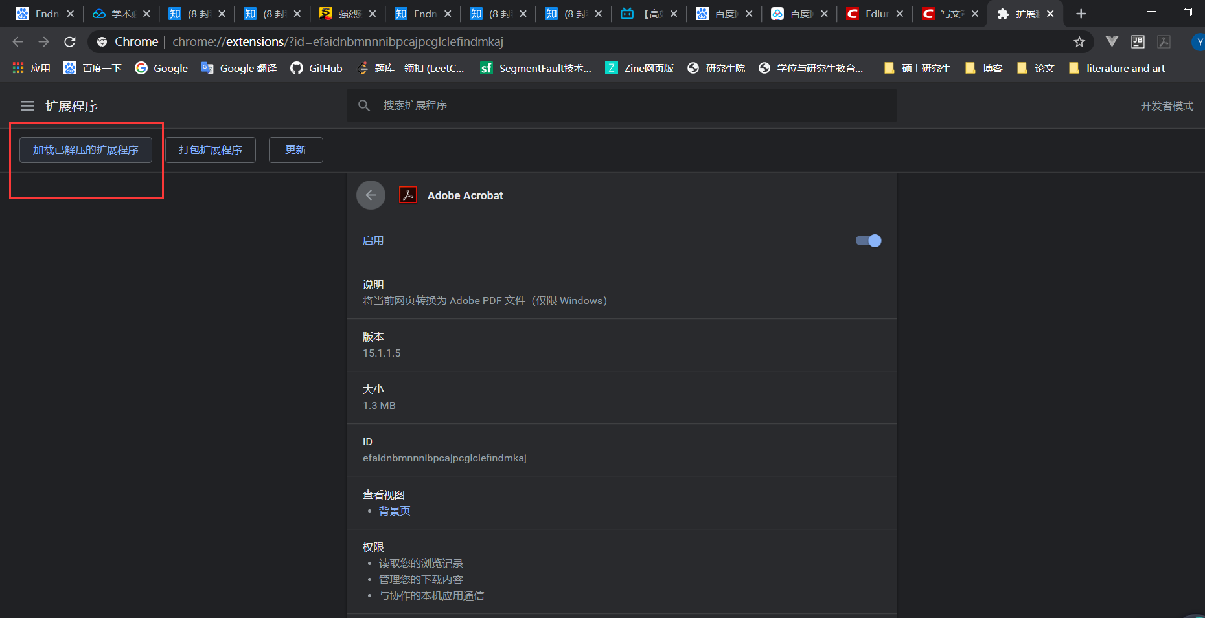Open the Vue devtools extension icon

[x=1112, y=41]
